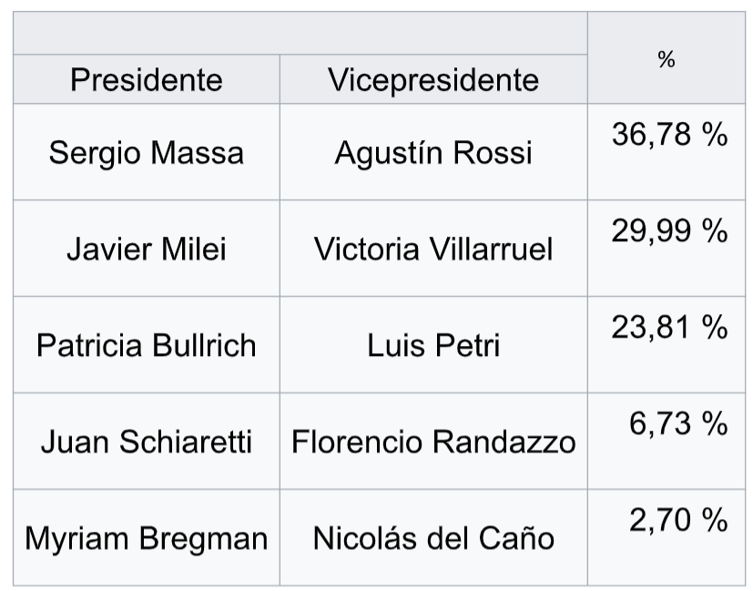
Task: Click the 29,99 % value
Action: [669, 231]
